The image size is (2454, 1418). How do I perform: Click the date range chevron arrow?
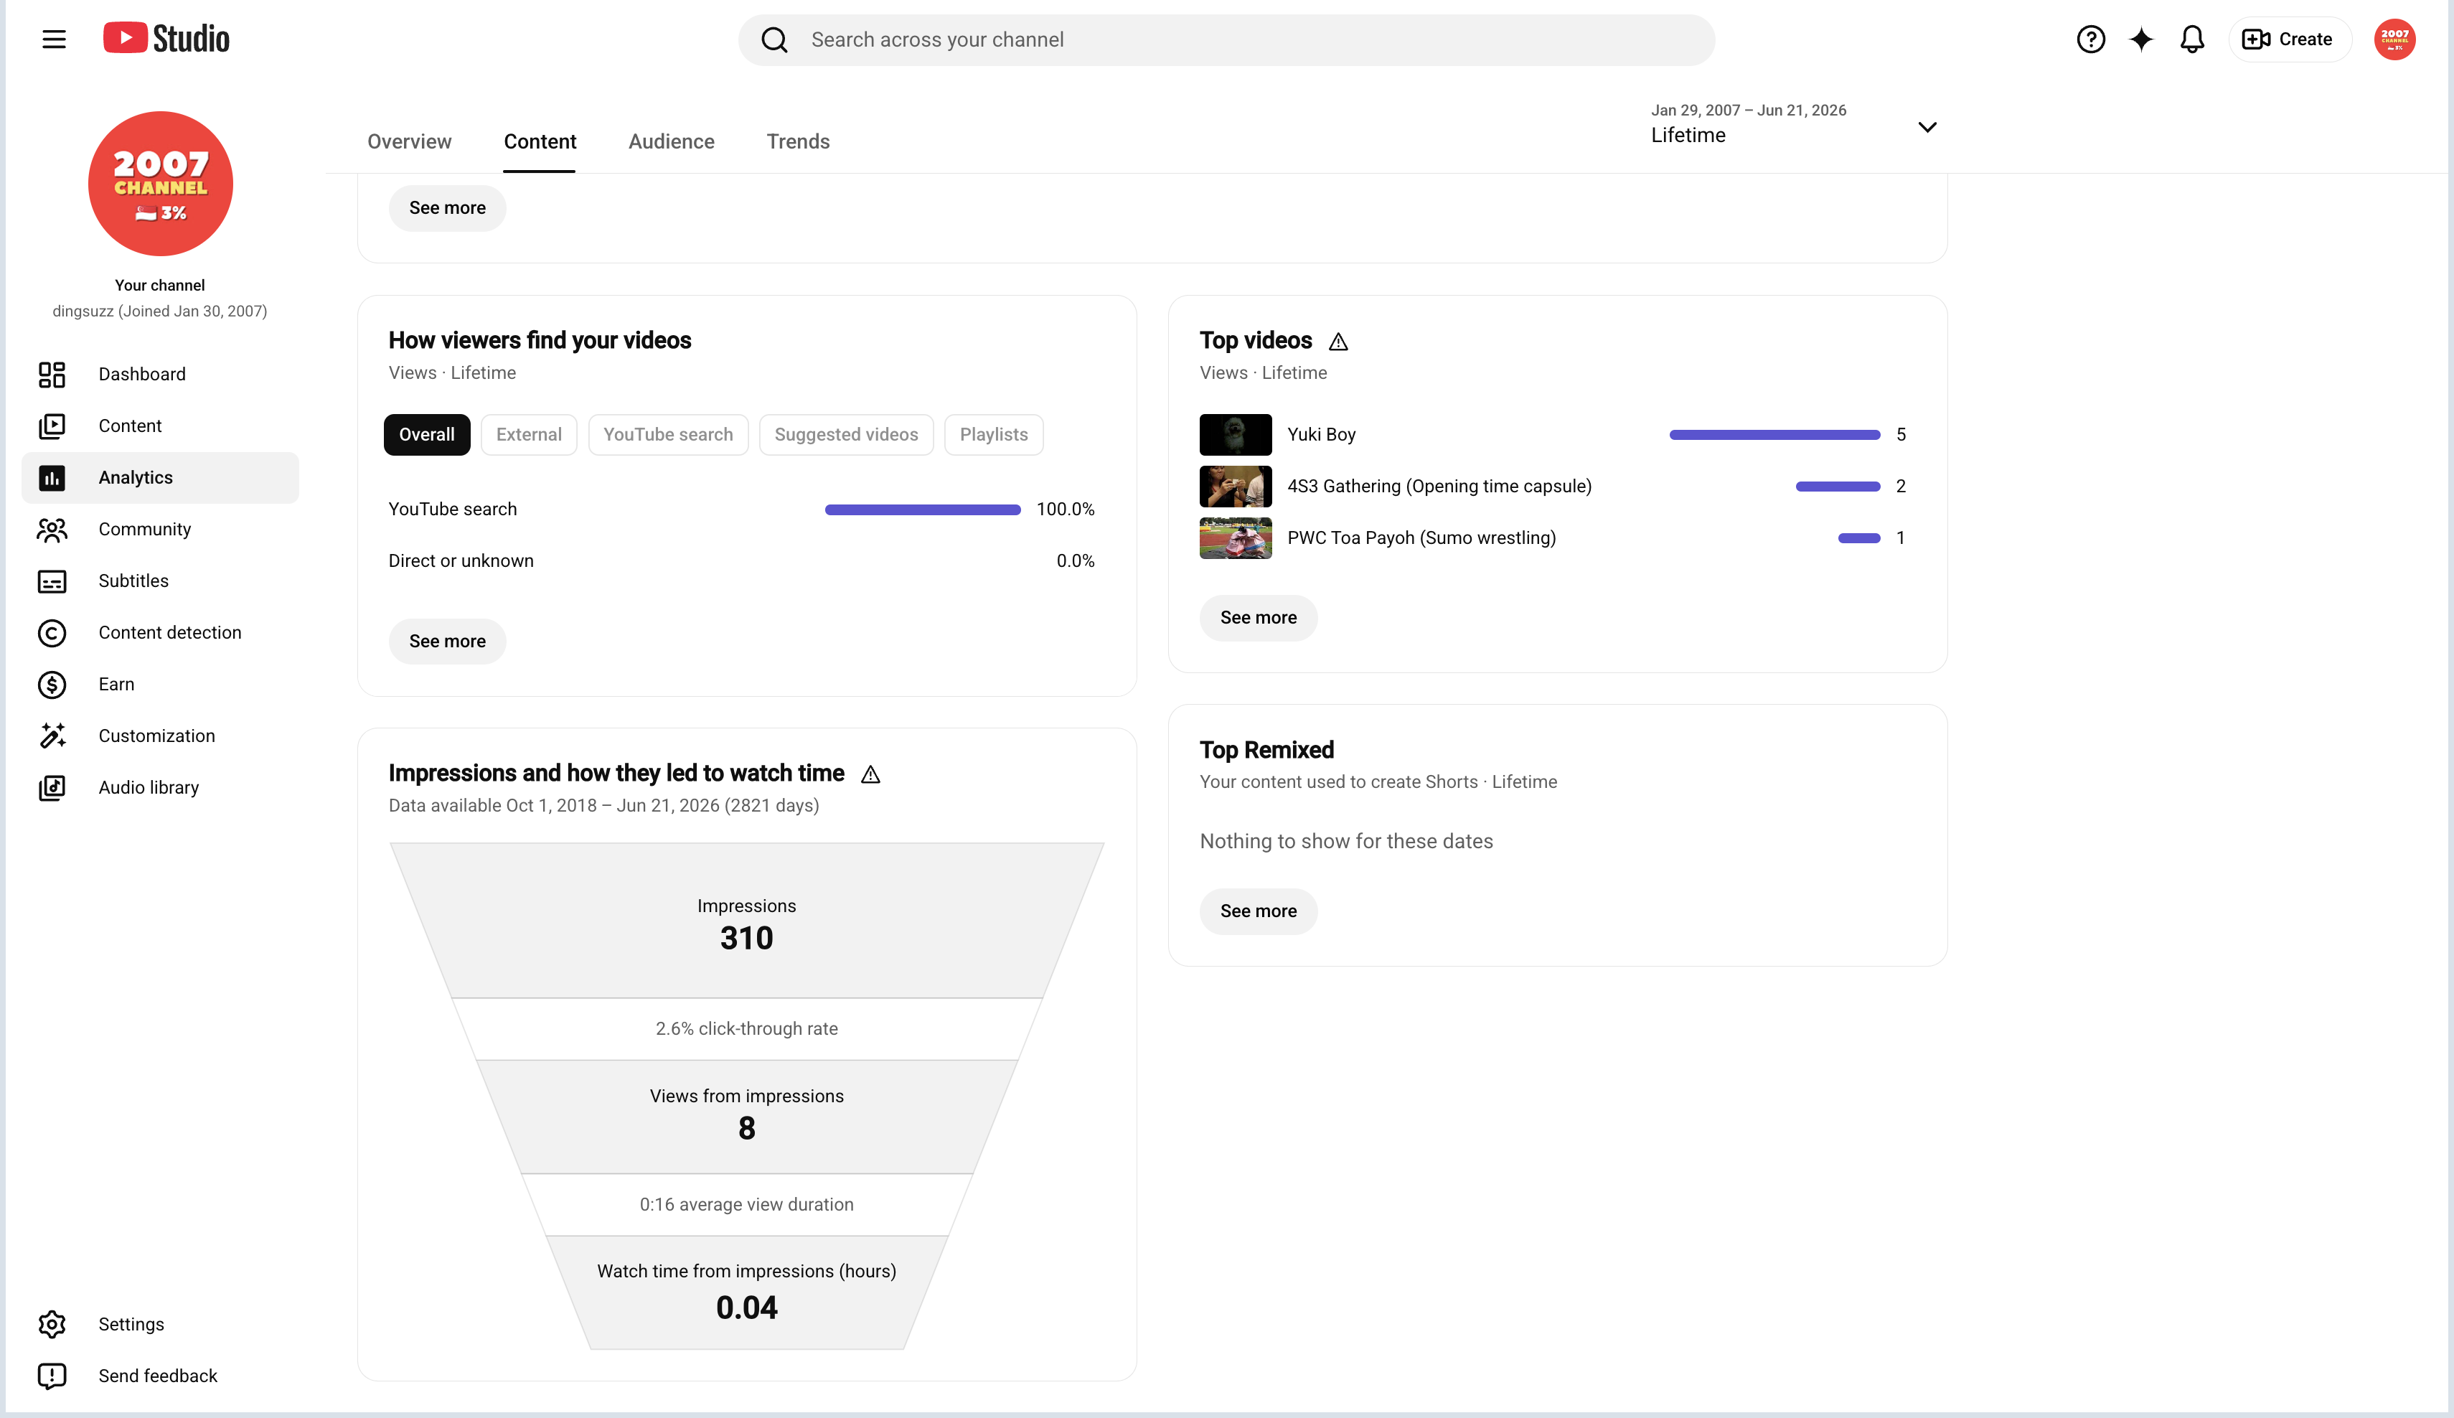pos(1926,126)
